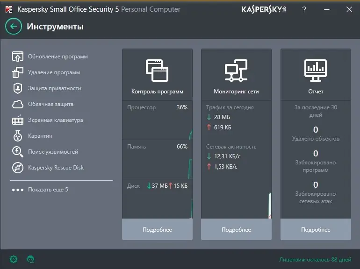Click the Экранная клавиатура keyboard icon
This screenshot has height=269, width=360.
point(18,120)
